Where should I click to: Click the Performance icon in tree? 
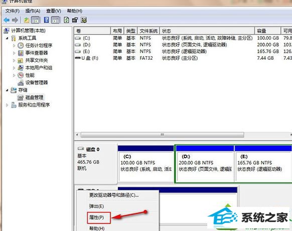point(21,75)
